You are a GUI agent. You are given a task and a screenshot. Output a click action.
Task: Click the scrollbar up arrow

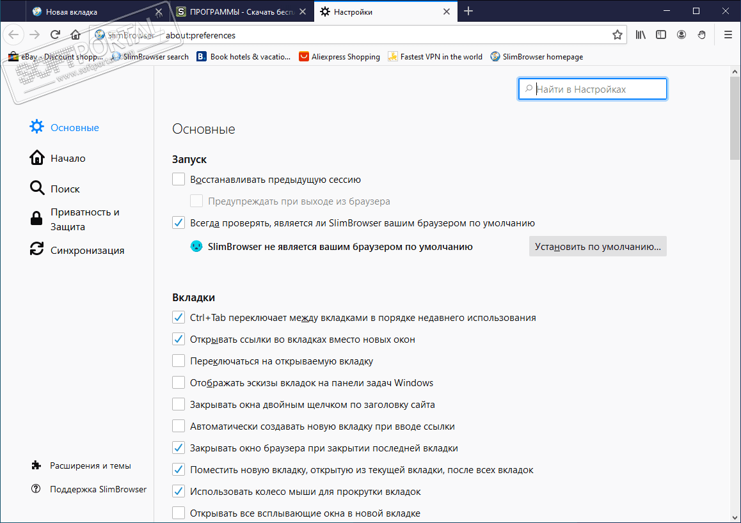click(735, 72)
